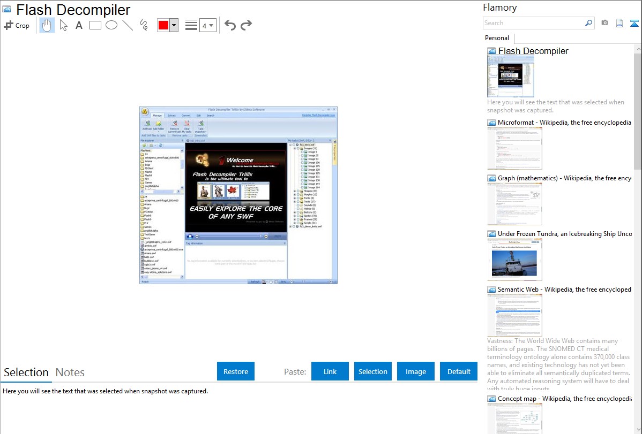Image resolution: width=642 pixels, height=434 pixels.
Task: Undo the last annotation
Action: [230, 25]
